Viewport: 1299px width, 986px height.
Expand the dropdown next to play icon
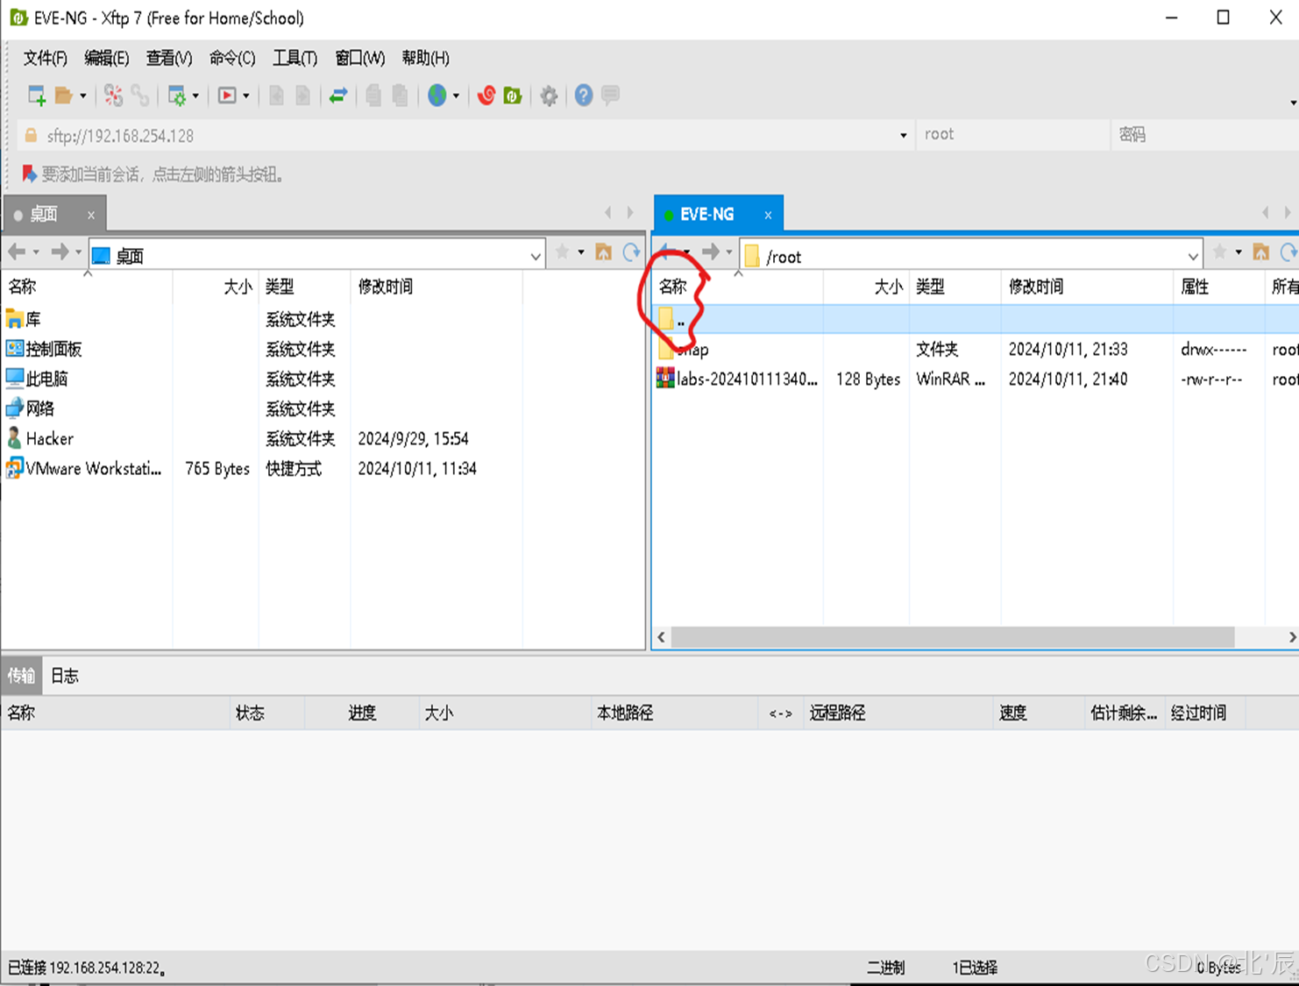pos(246,96)
